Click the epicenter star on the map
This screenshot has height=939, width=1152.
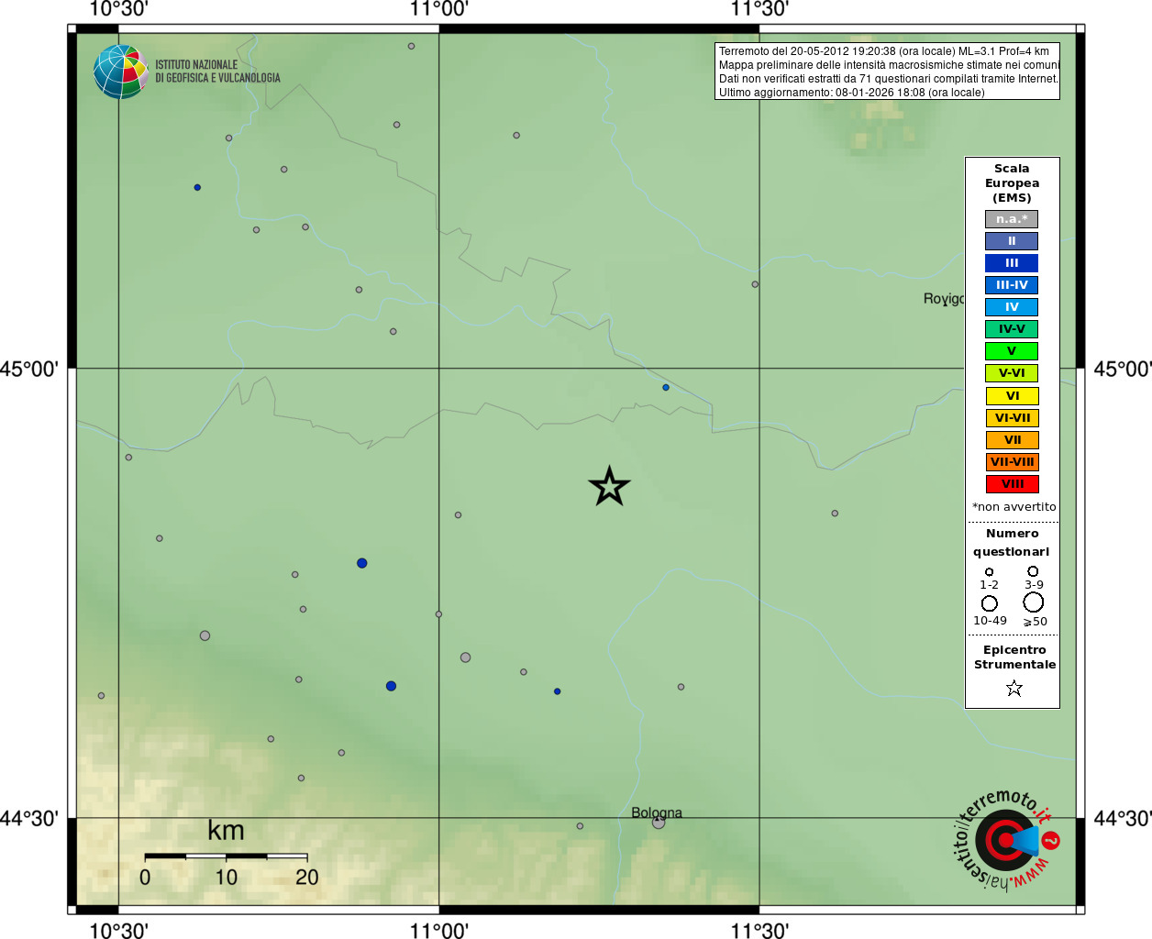click(x=609, y=486)
